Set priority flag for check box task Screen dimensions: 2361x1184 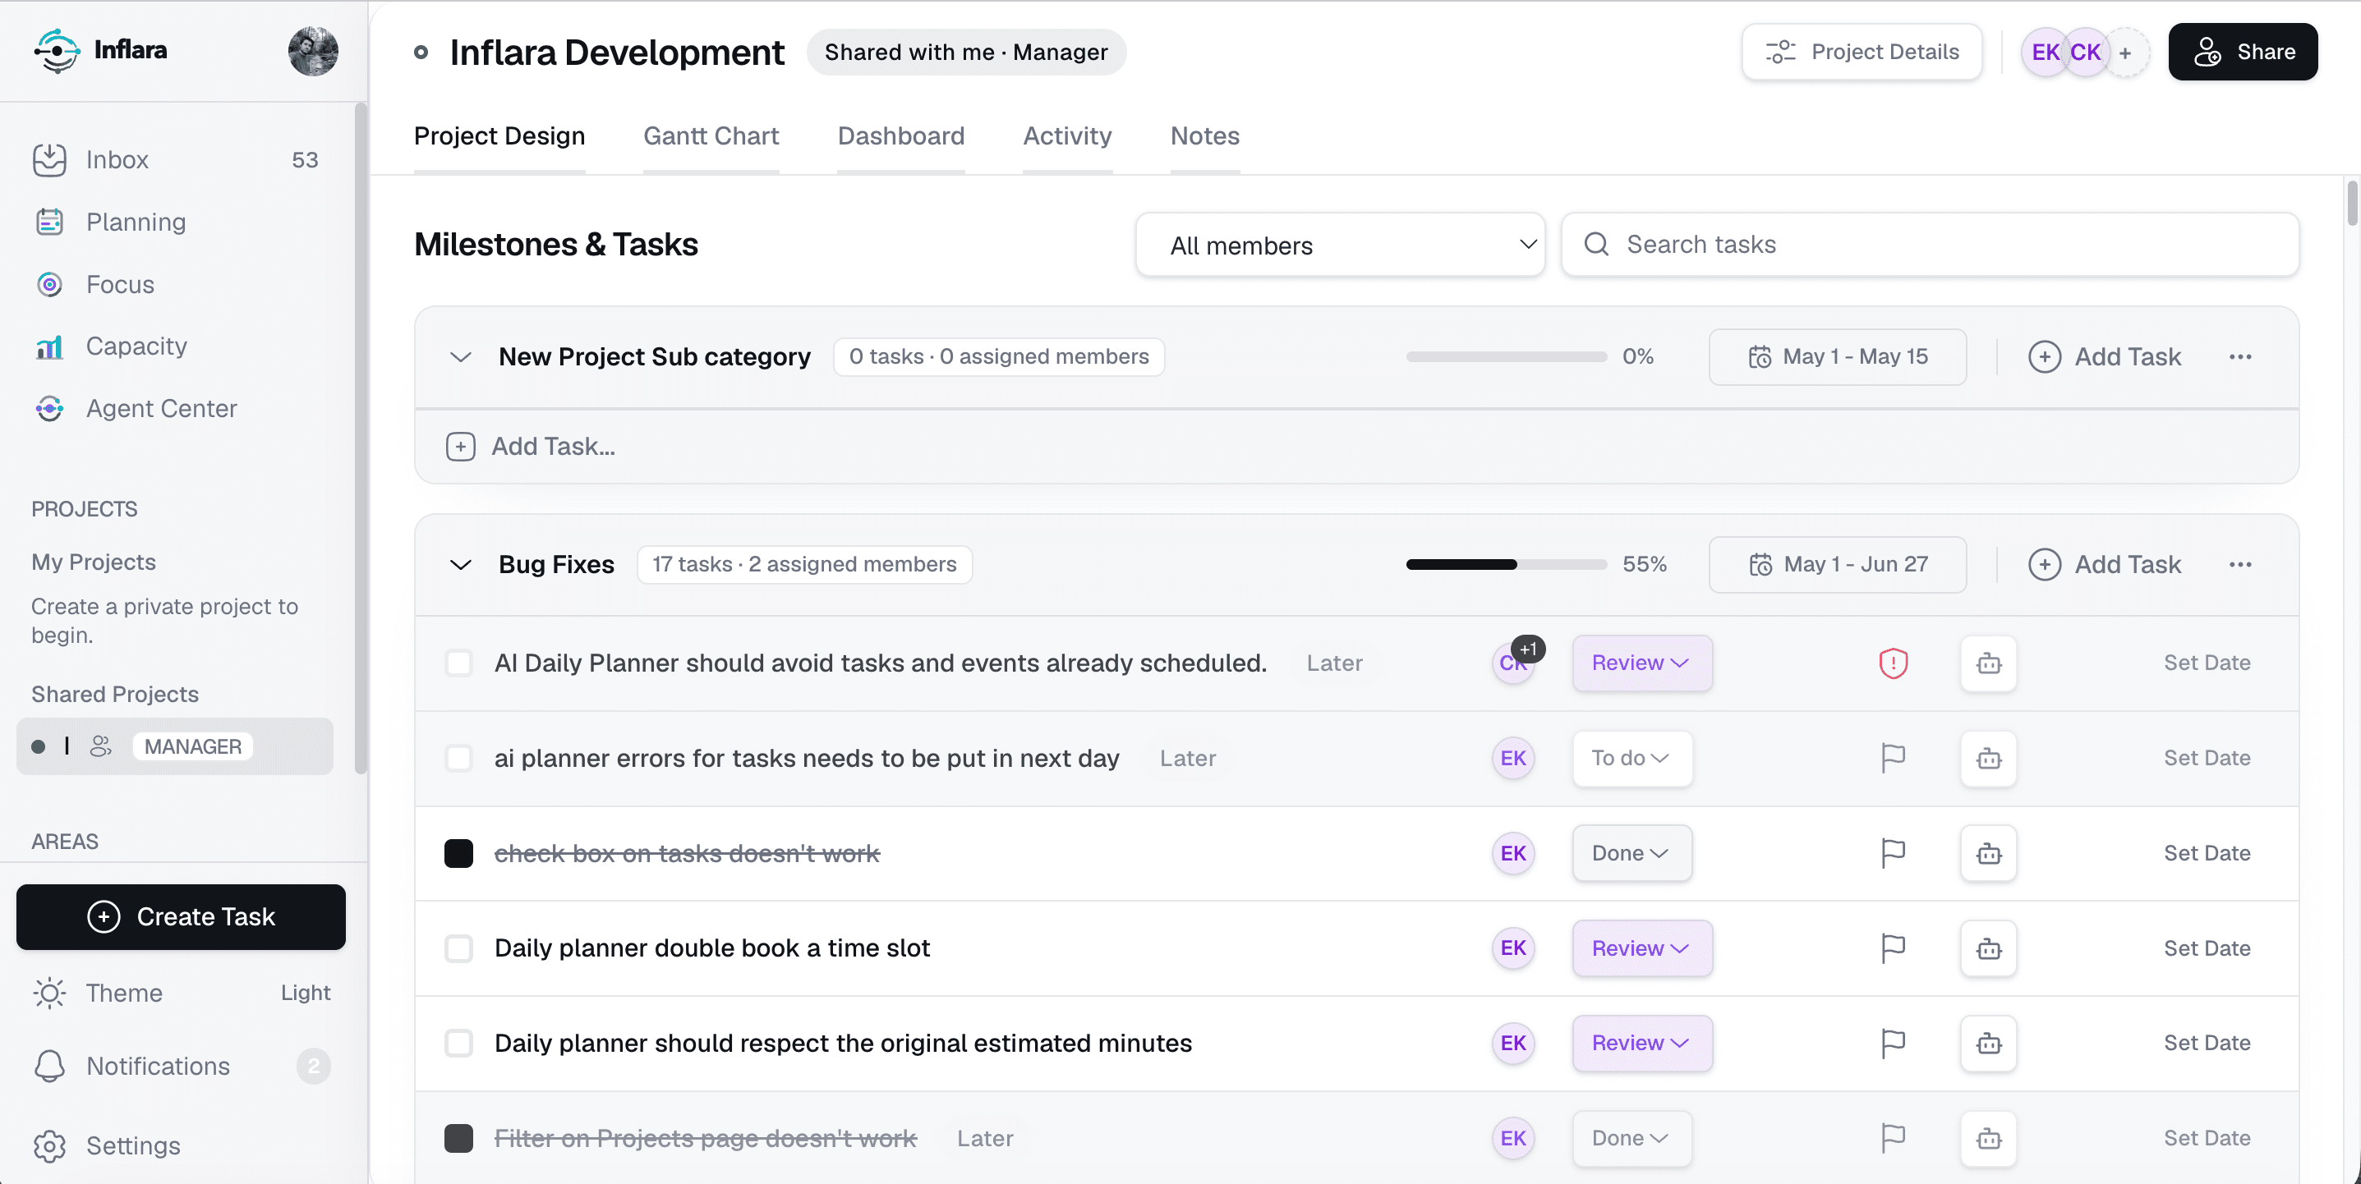coord(1893,853)
